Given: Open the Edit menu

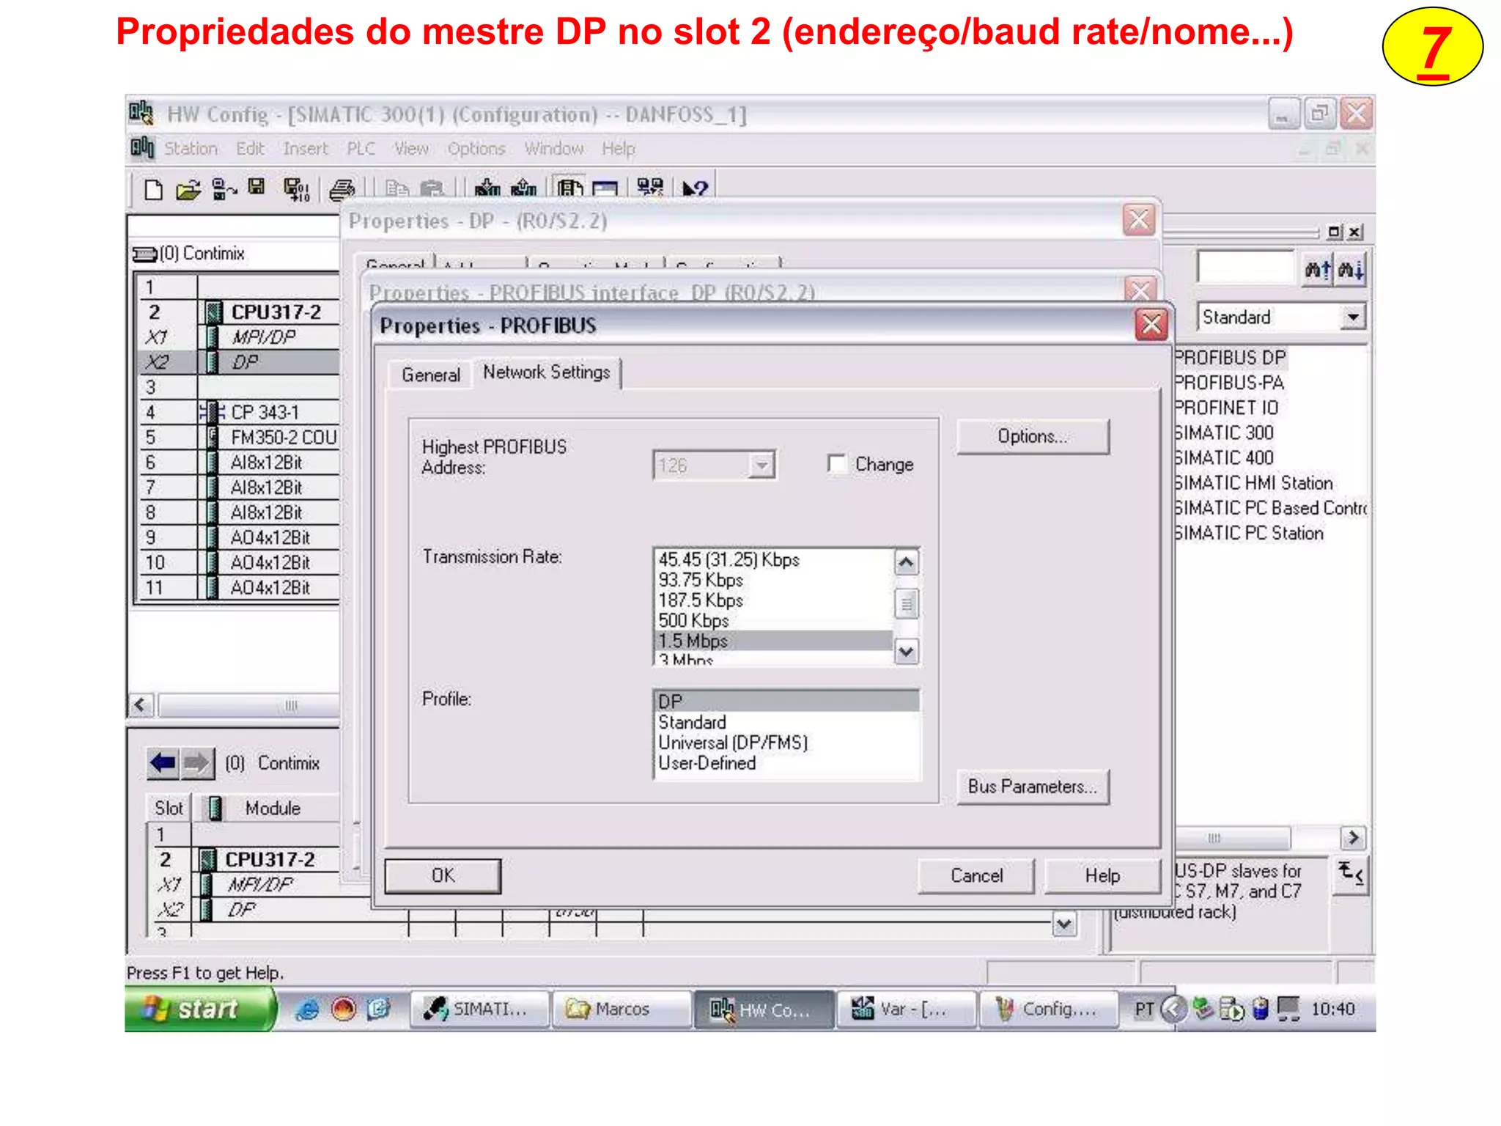Looking at the screenshot, I should pos(250,149).
